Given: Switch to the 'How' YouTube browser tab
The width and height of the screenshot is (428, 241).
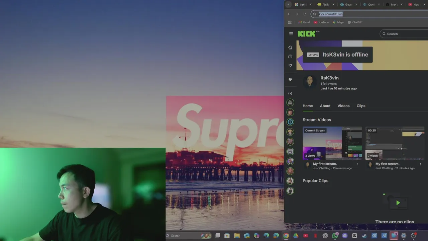Looking at the screenshot, I should (x=417, y=5).
